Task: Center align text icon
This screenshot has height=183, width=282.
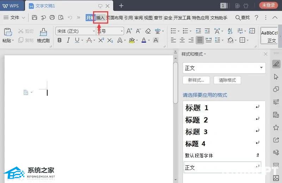Action: pos(182,40)
